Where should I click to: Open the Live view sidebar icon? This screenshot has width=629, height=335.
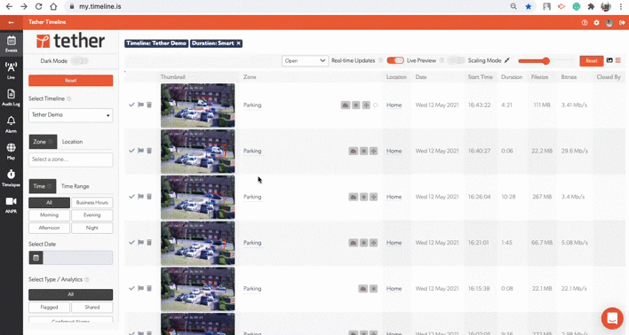pyautogui.click(x=12, y=70)
